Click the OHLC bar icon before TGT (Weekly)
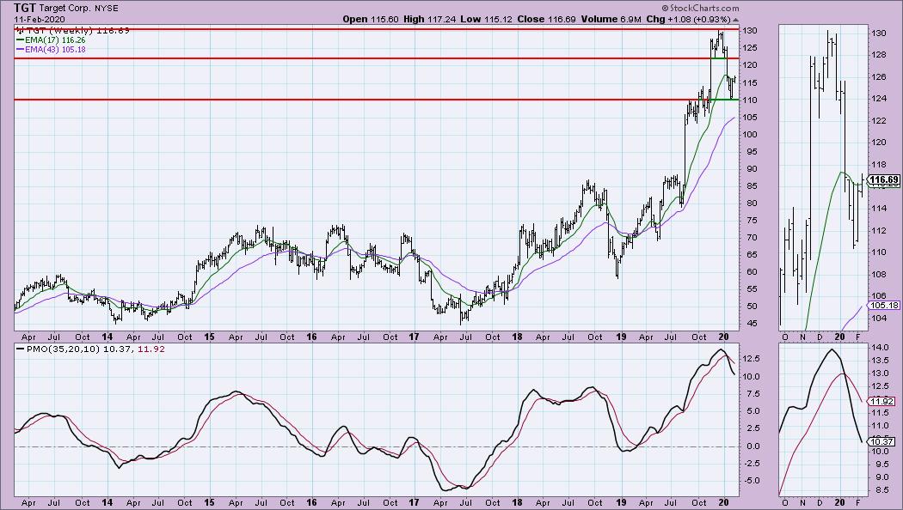The width and height of the screenshot is (903, 510). [20, 30]
